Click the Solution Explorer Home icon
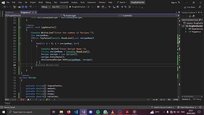This screenshot has width=204, height=115. click(190, 16)
